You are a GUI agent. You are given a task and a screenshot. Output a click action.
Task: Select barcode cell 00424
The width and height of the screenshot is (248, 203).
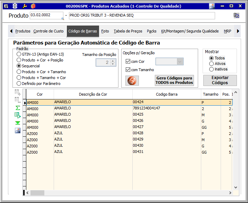click(x=167, y=102)
